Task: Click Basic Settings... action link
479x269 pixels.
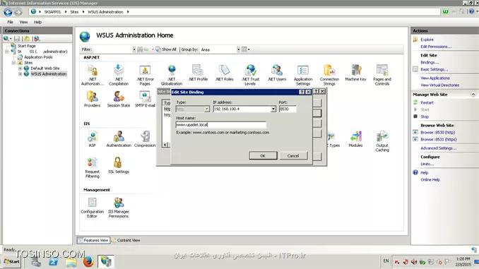Action: coord(434,69)
